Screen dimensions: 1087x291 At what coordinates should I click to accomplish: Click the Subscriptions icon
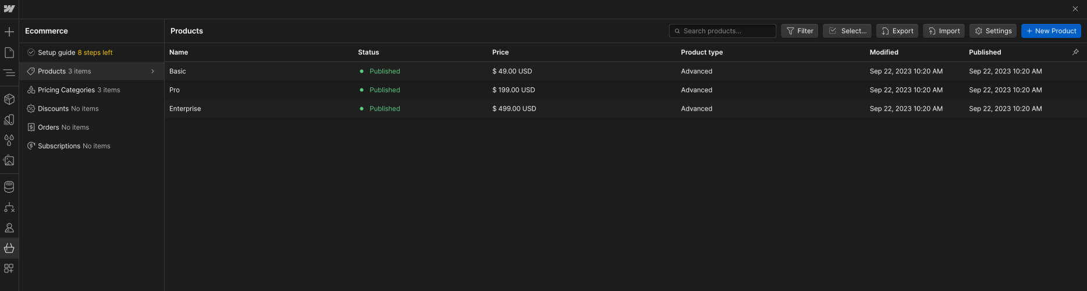(31, 145)
